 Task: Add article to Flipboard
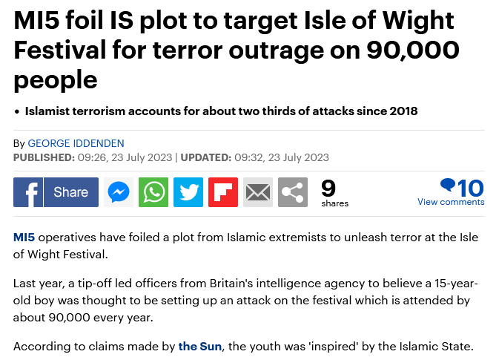[x=223, y=192]
